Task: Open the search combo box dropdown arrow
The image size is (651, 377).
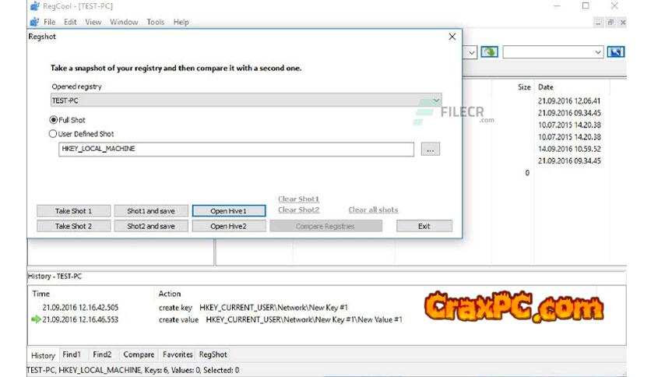Action: coord(598,52)
